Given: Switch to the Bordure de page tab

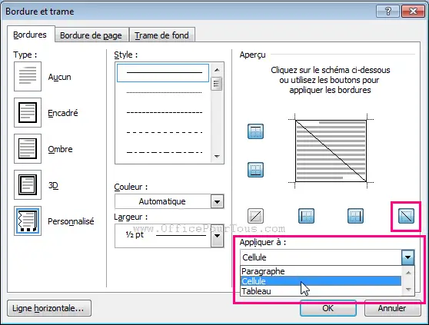Looking at the screenshot, I should coord(91,35).
